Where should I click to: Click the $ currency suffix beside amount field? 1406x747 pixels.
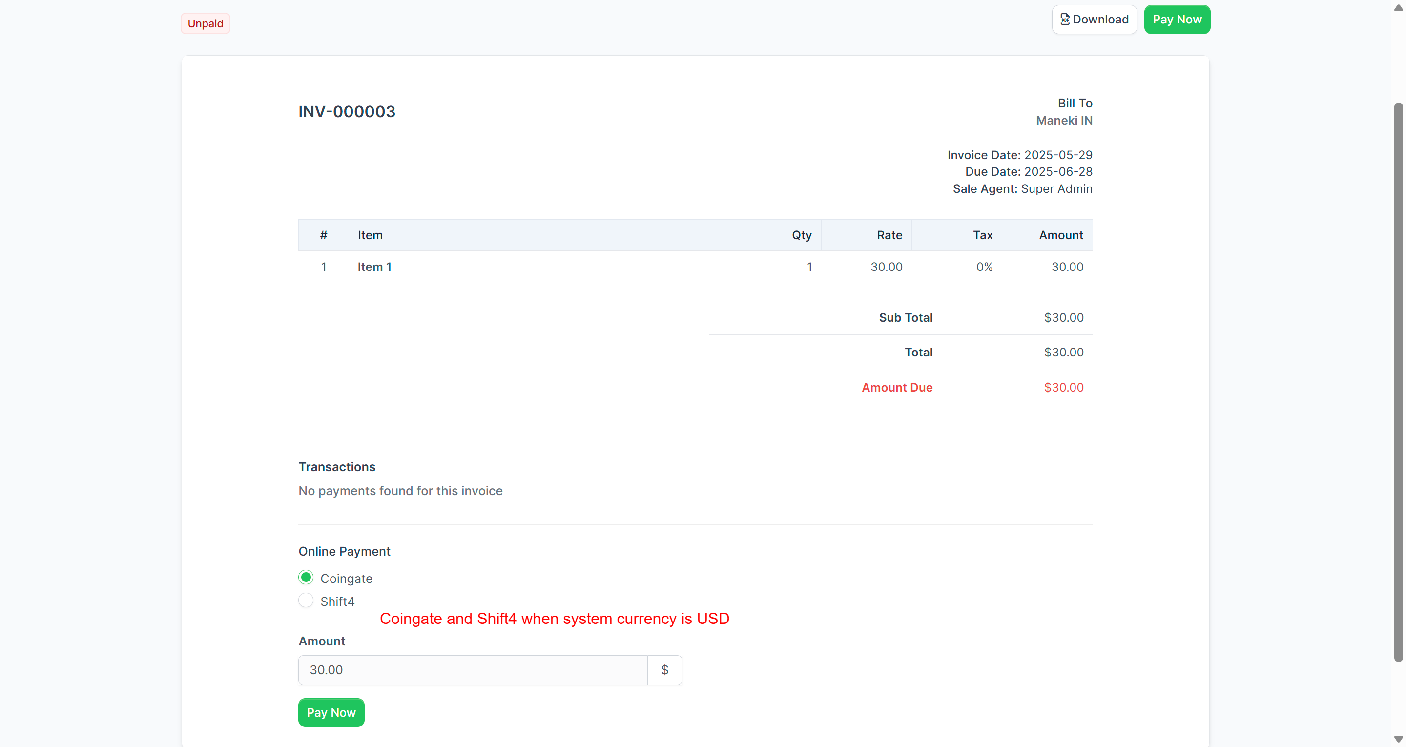[x=665, y=669]
